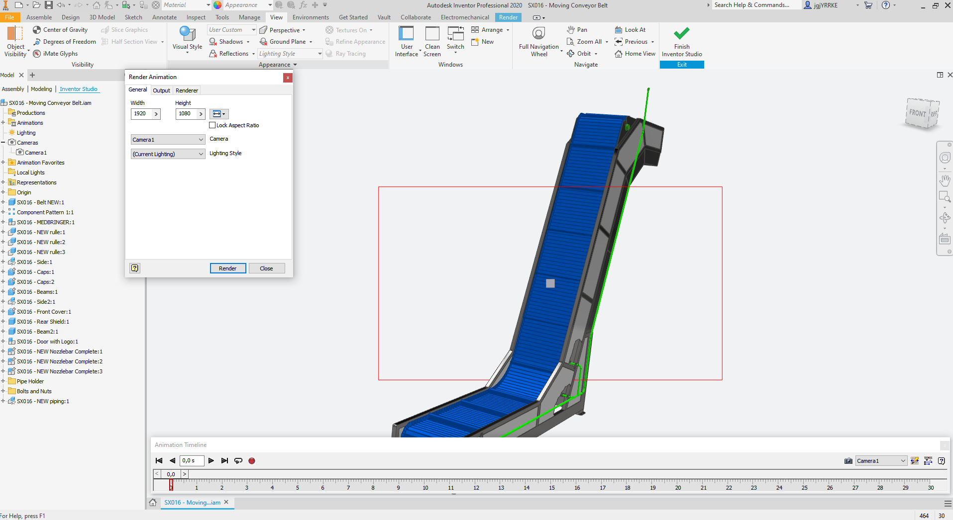The height and width of the screenshot is (520, 953).
Task: Click the Close button in Render dialog
Action: (x=266, y=268)
